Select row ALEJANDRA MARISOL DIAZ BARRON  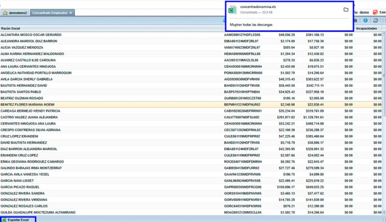click(191, 41)
